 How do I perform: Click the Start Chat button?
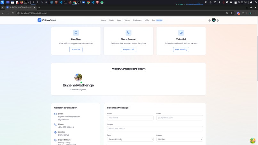coord(76,50)
